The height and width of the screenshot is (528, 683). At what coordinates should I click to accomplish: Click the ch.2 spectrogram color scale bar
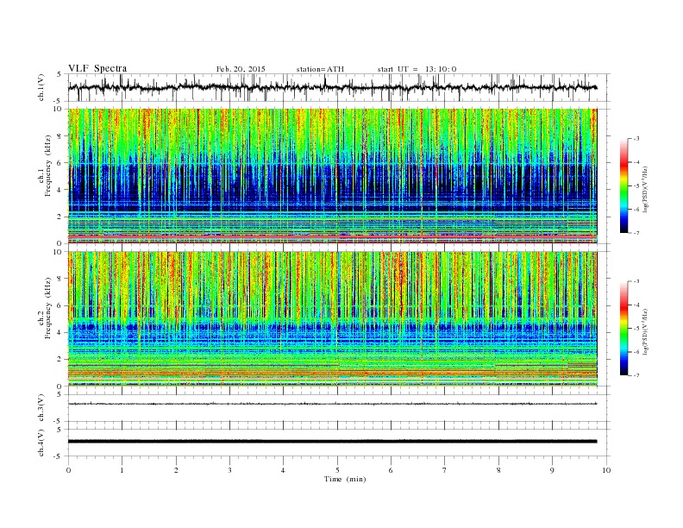pos(623,329)
